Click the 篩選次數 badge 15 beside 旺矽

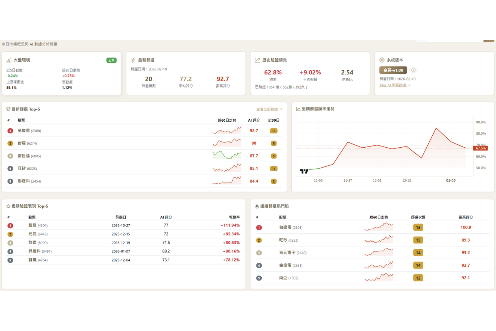(x=418, y=240)
